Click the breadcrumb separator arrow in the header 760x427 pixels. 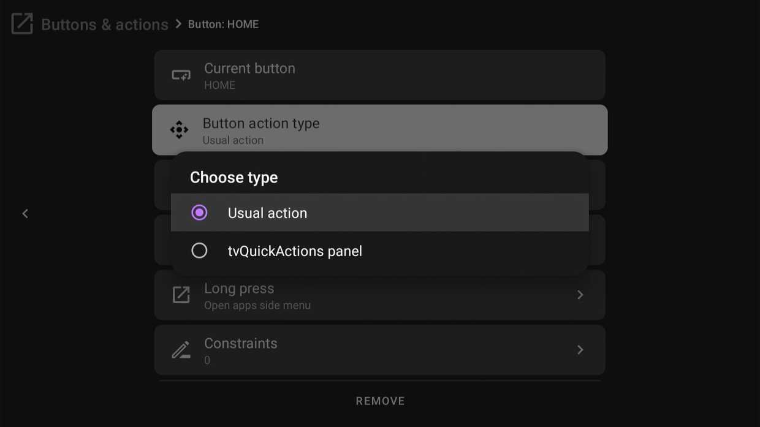178,24
